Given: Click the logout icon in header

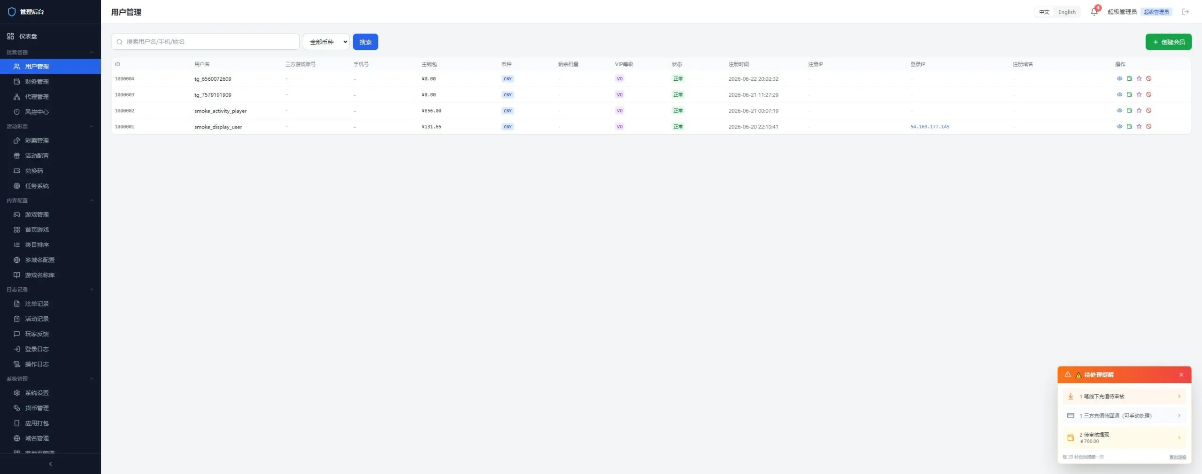Looking at the screenshot, I should pyautogui.click(x=1185, y=12).
